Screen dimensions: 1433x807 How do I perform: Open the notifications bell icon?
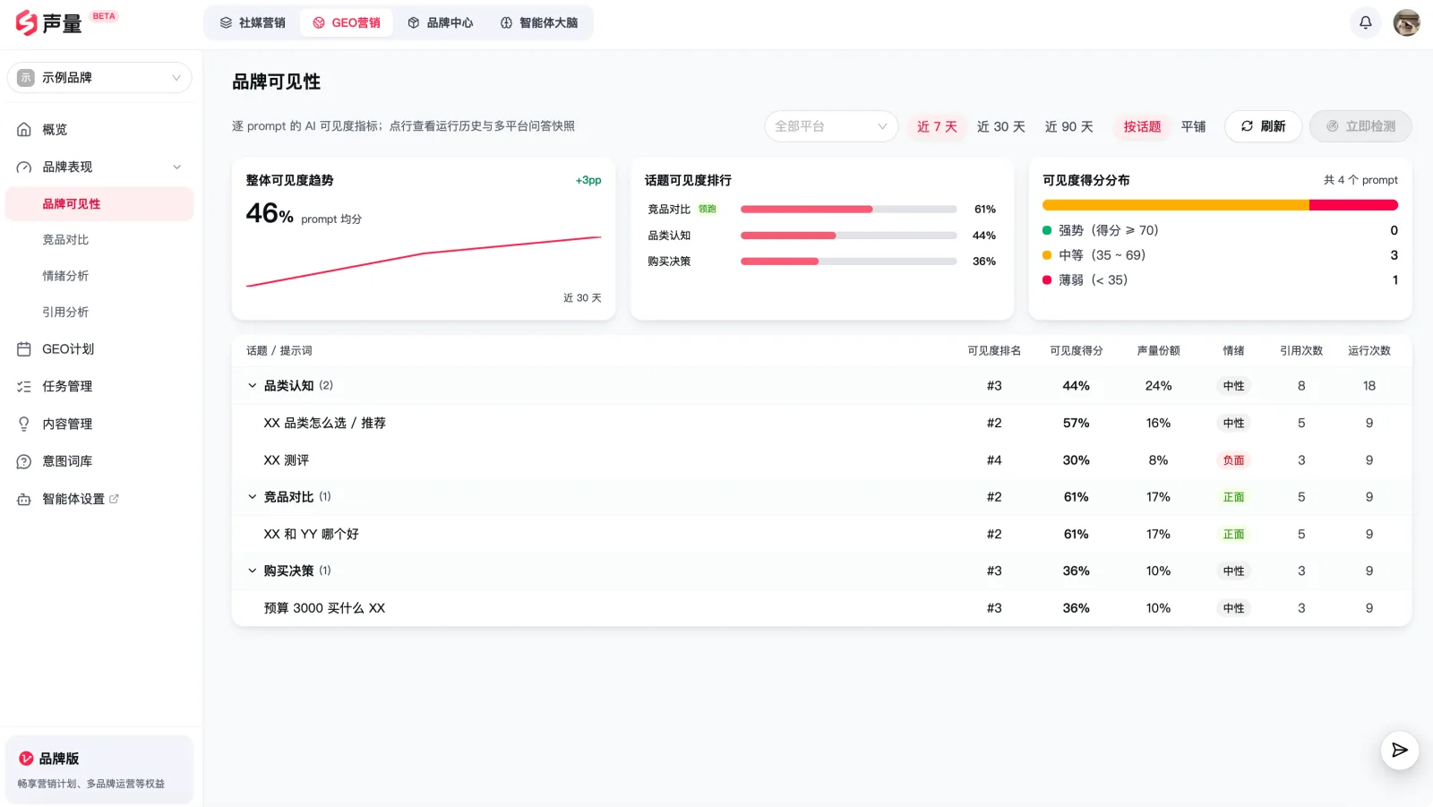click(1365, 22)
